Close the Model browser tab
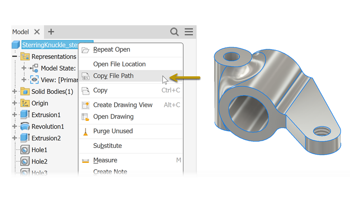Screen dimensions: 362x203 pyautogui.click(x=37, y=32)
